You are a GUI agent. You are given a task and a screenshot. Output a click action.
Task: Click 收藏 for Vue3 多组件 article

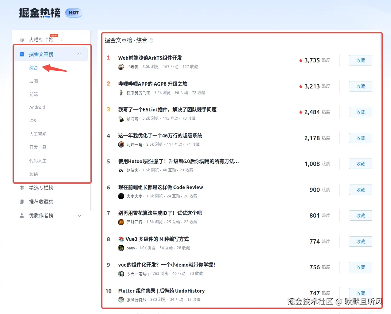(361, 241)
